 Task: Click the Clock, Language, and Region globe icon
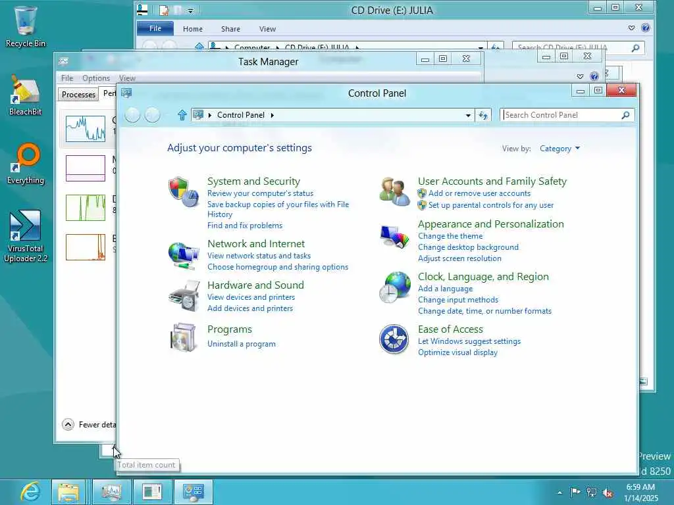click(x=395, y=287)
